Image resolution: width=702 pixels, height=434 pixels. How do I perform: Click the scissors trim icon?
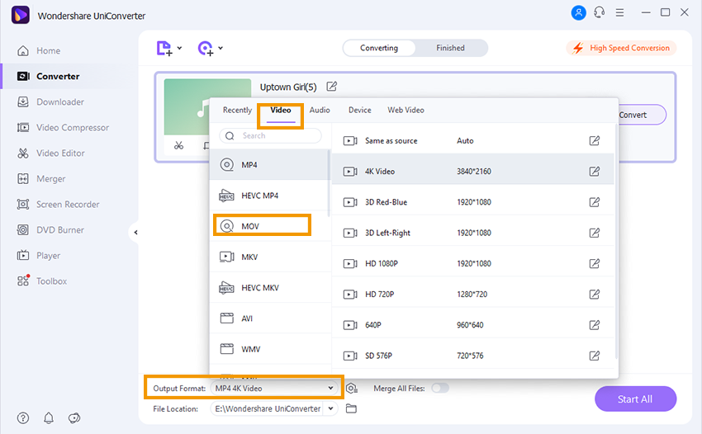click(178, 145)
